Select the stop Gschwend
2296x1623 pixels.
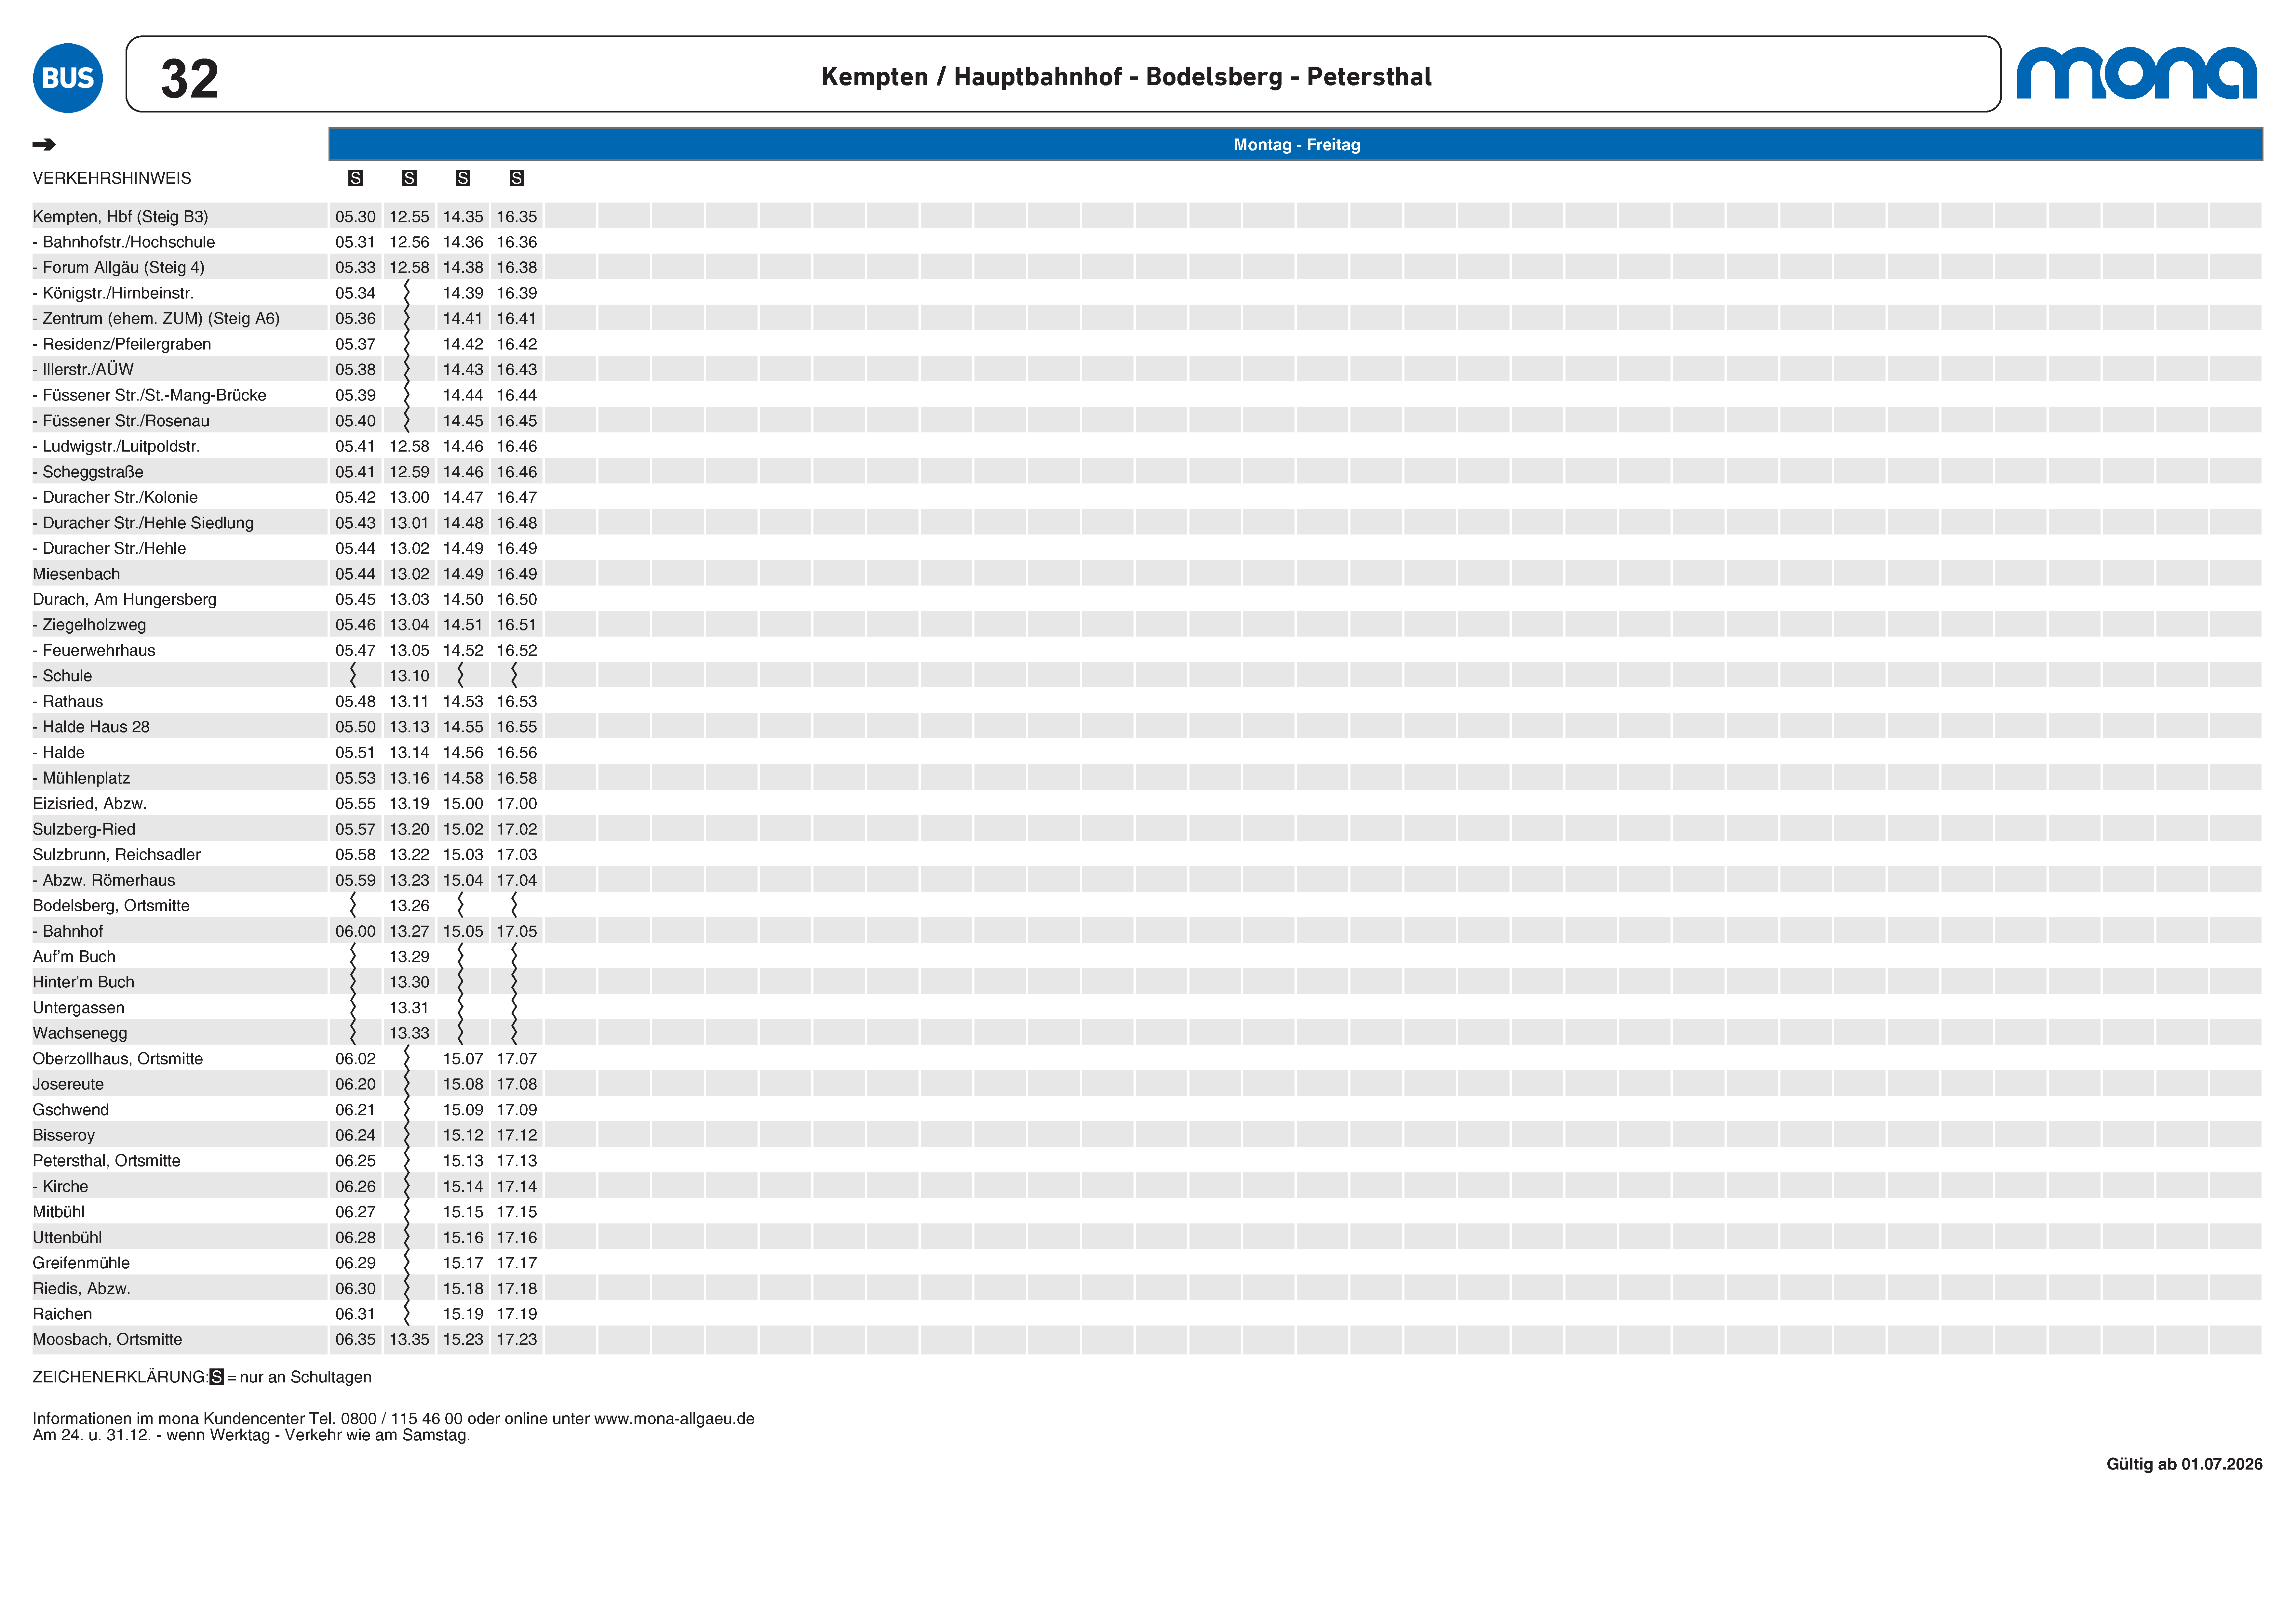click(71, 1110)
